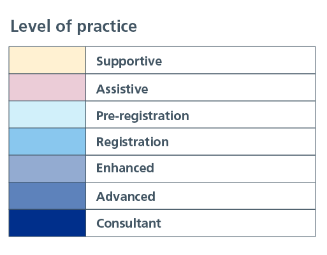Click the Supportive label text
The image size is (327, 255).
pos(129,62)
